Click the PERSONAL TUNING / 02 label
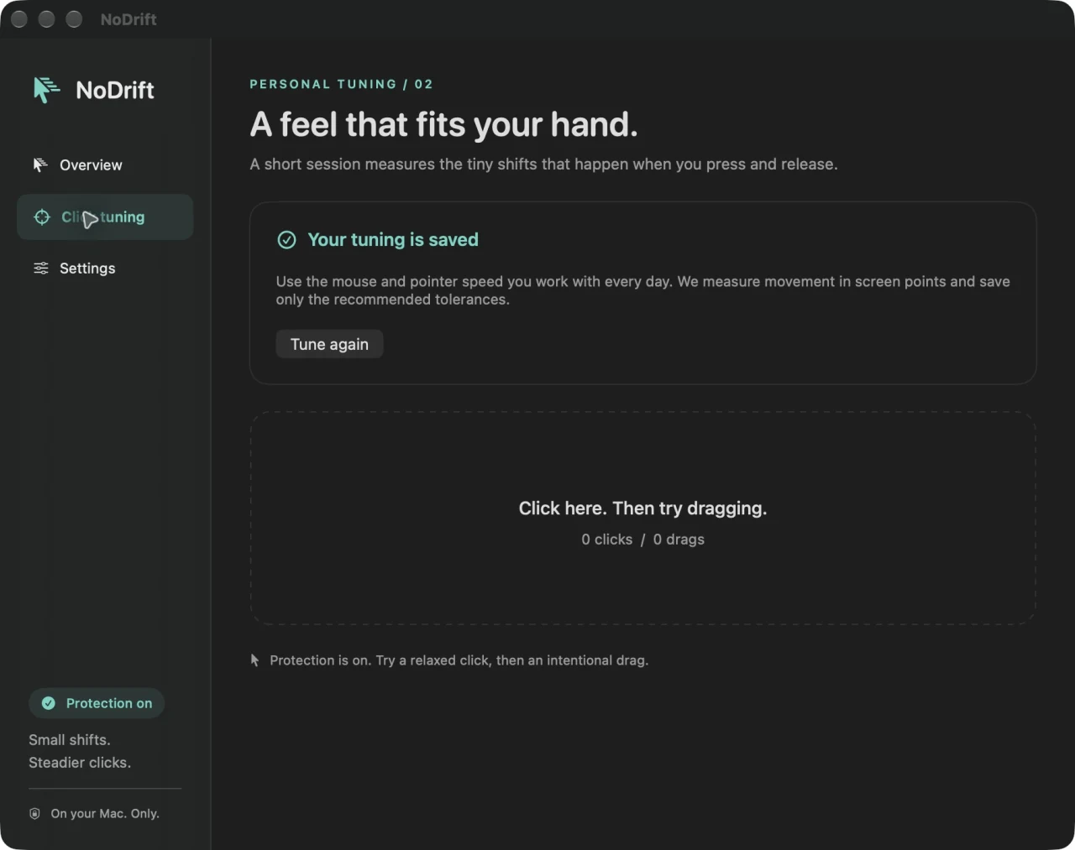 pyautogui.click(x=341, y=84)
